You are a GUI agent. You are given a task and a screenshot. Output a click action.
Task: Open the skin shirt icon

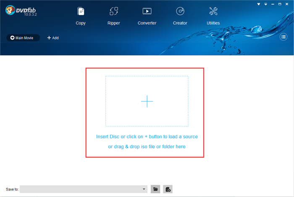tap(258, 4)
